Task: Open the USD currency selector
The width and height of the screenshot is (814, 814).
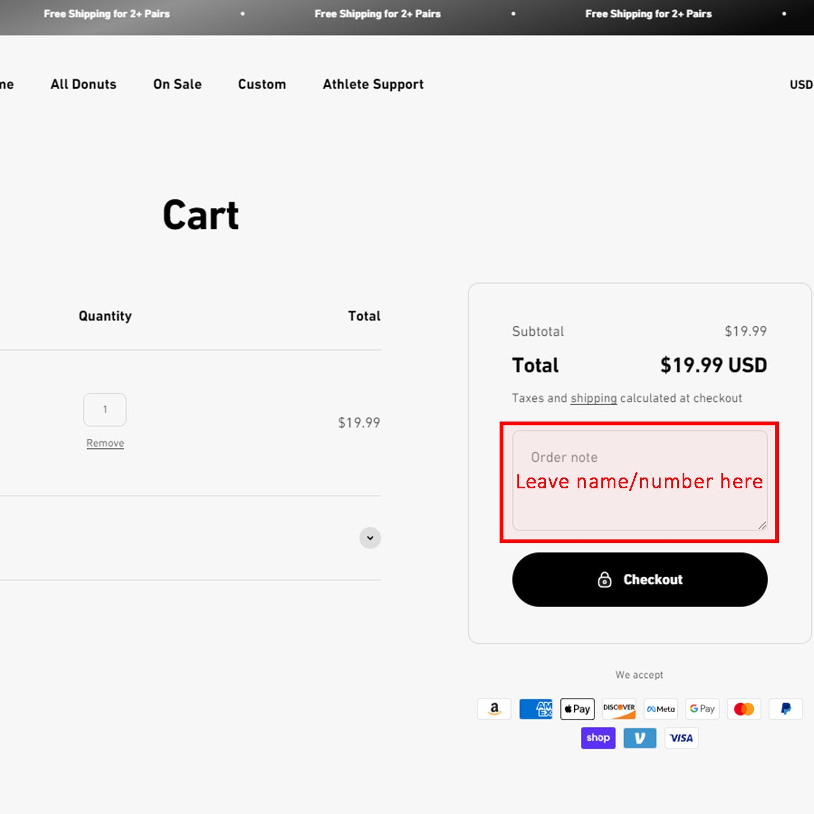Action: [801, 85]
